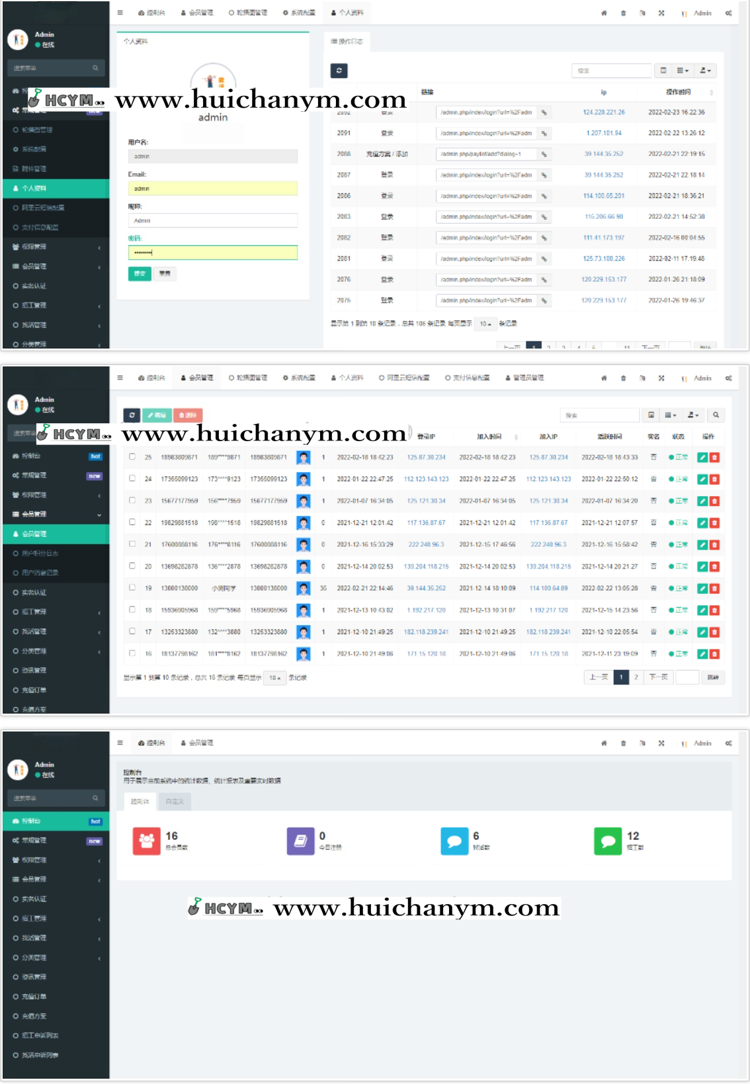Open the export dropdown in member list toolbar
750x1084 pixels.
click(692, 415)
